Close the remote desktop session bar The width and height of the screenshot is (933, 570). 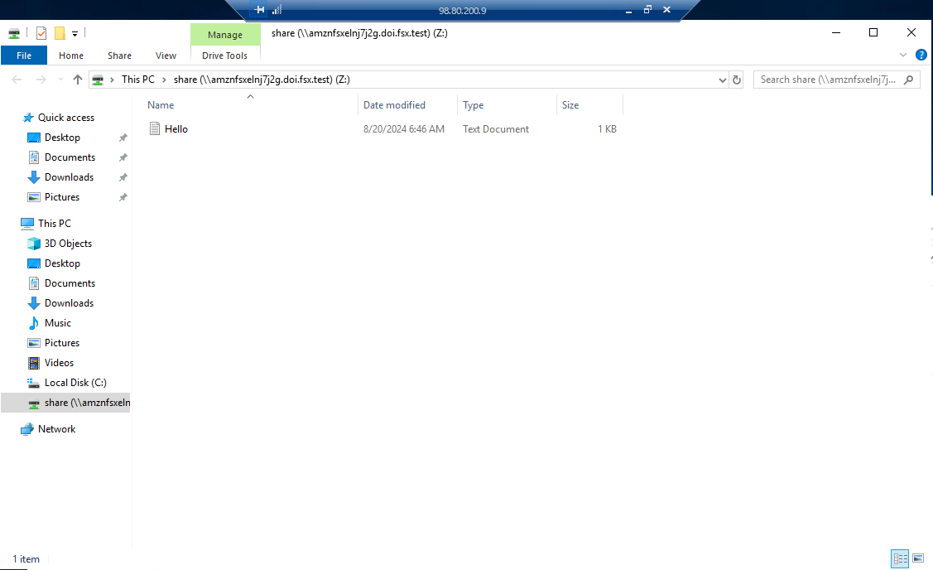click(666, 10)
